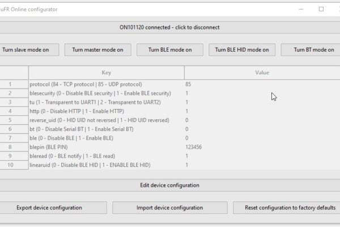Screen dimensions: 340x227
Task: Select the reverse_uid value cell
Action: pos(262,120)
